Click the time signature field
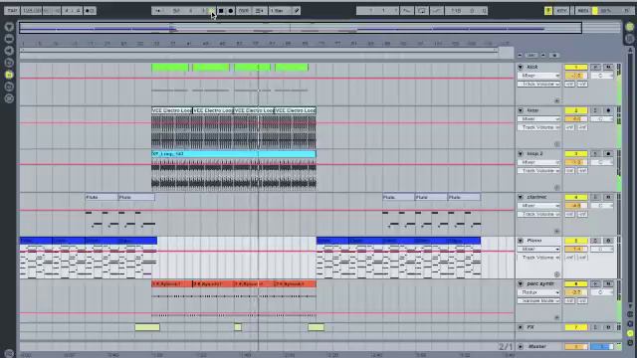Viewport: 637px width, 358px height. coord(73,11)
